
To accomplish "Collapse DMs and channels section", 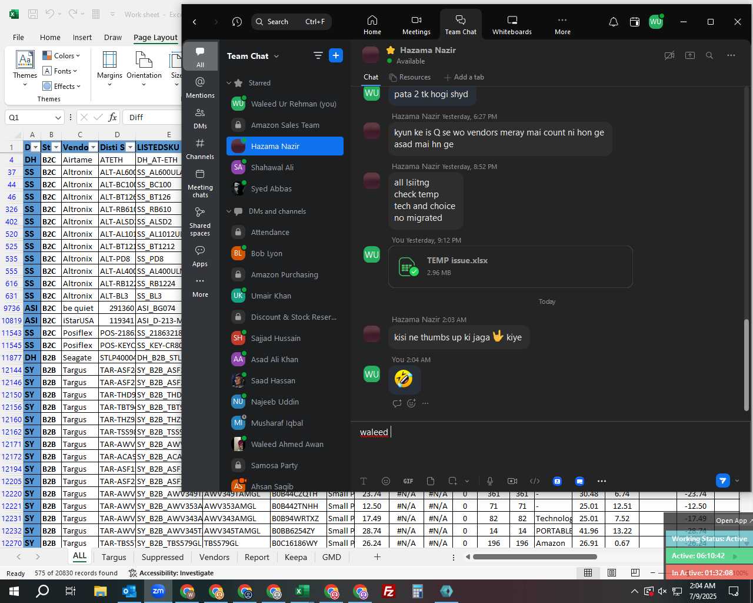I will click(229, 211).
